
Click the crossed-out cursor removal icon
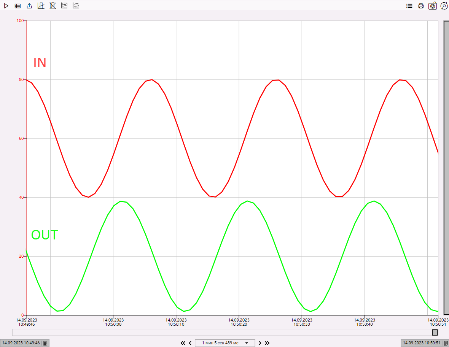coord(53,6)
